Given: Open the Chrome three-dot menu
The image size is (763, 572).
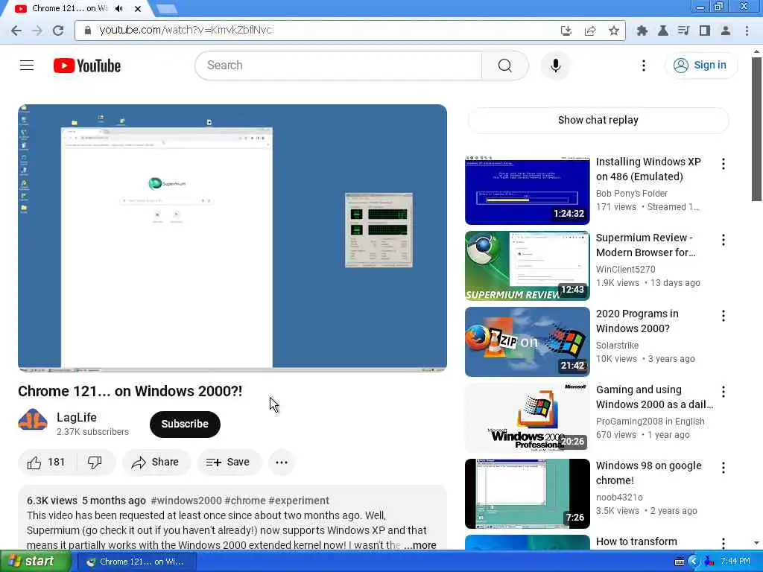Looking at the screenshot, I should pos(747,31).
